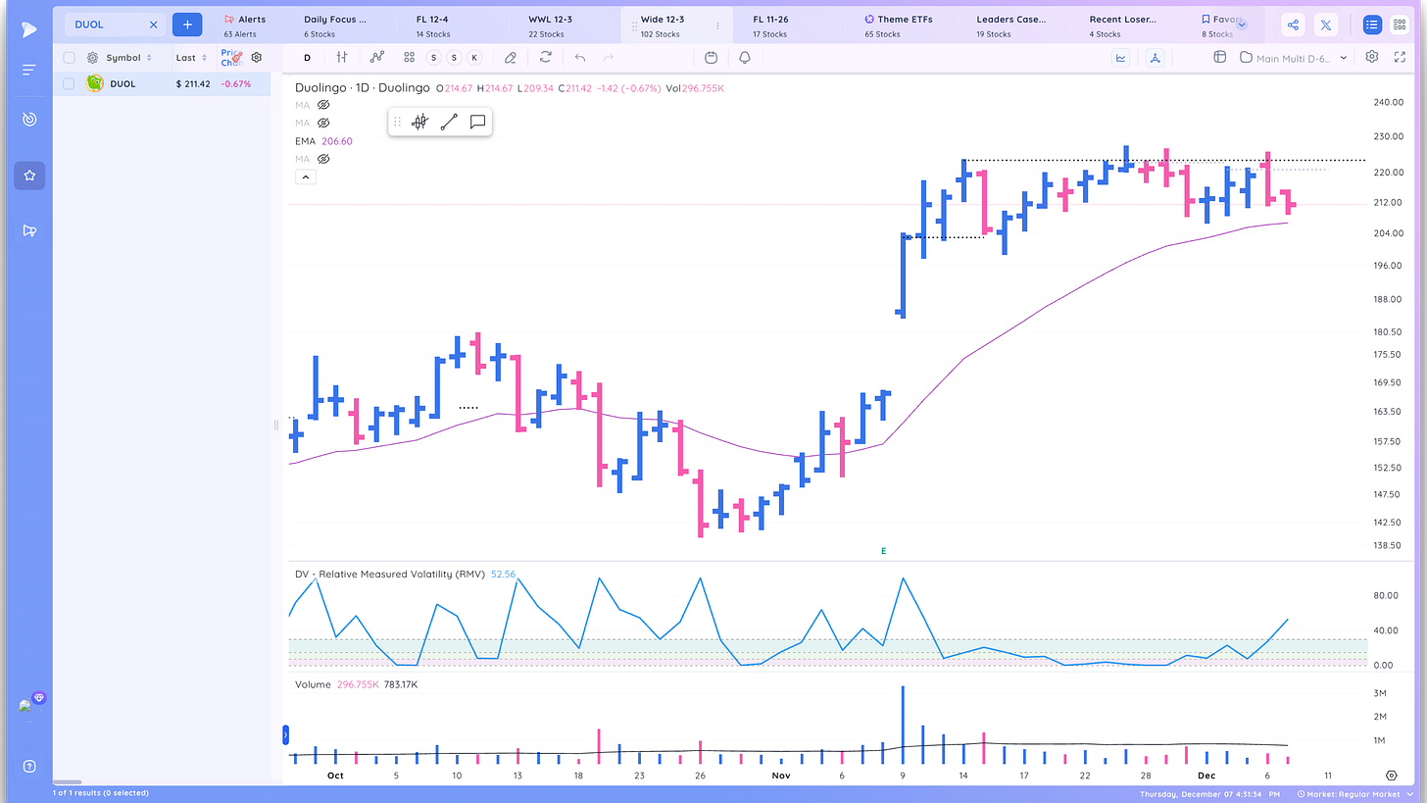
Task: Clear the DUOL symbol search with the X
Action: pyautogui.click(x=153, y=25)
